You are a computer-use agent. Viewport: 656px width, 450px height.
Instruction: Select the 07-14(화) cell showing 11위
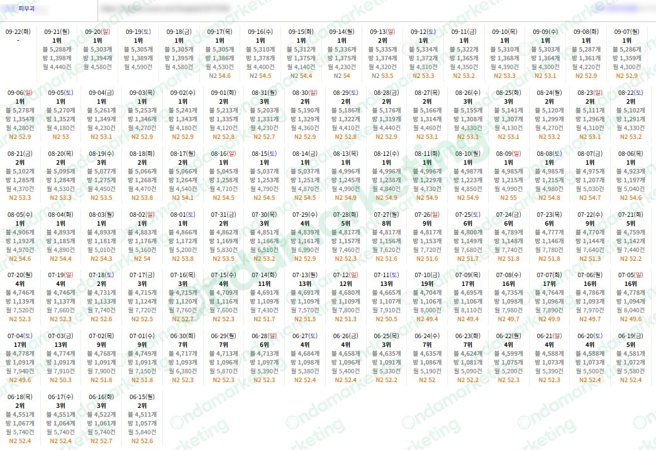click(264, 283)
